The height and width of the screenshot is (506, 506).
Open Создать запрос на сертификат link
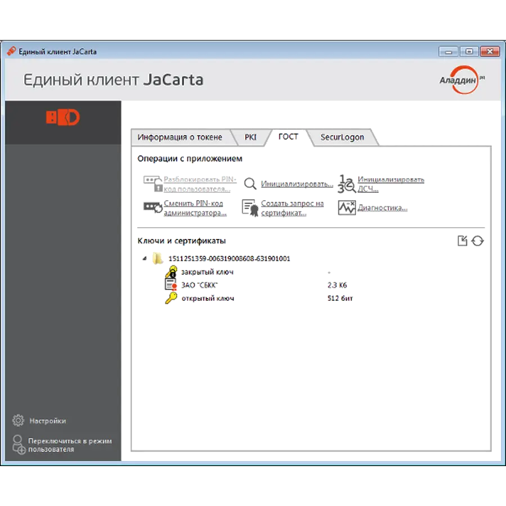[x=292, y=208]
